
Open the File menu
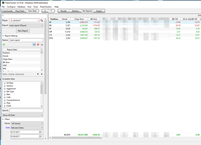[3, 7]
